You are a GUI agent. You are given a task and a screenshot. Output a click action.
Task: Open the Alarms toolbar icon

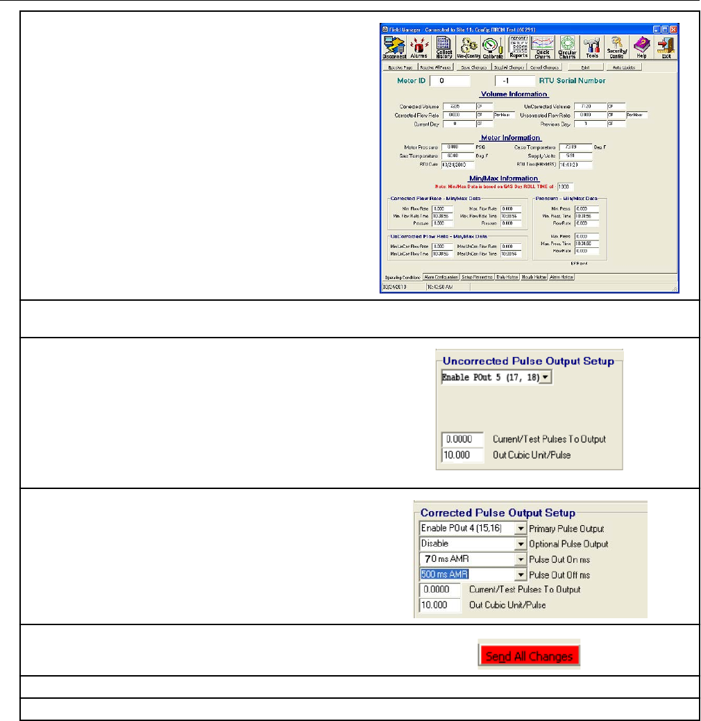point(419,47)
